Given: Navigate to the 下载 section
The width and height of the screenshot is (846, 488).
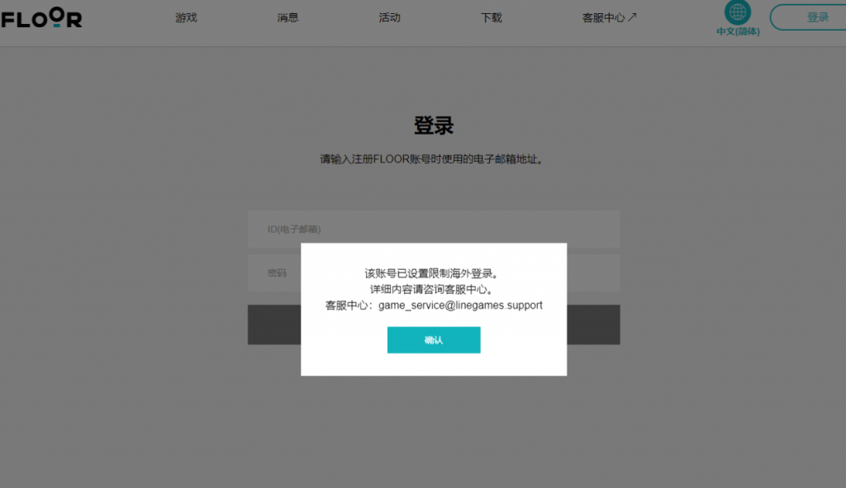Looking at the screenshot, I should [x=491, y=17].
